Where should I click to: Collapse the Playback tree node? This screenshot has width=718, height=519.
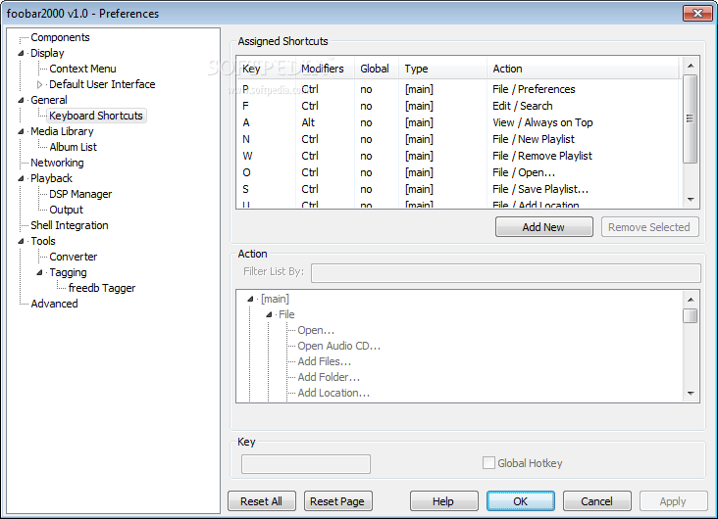point(21,178)
